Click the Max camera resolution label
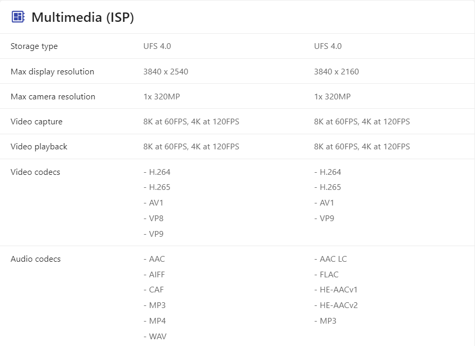 53,96
